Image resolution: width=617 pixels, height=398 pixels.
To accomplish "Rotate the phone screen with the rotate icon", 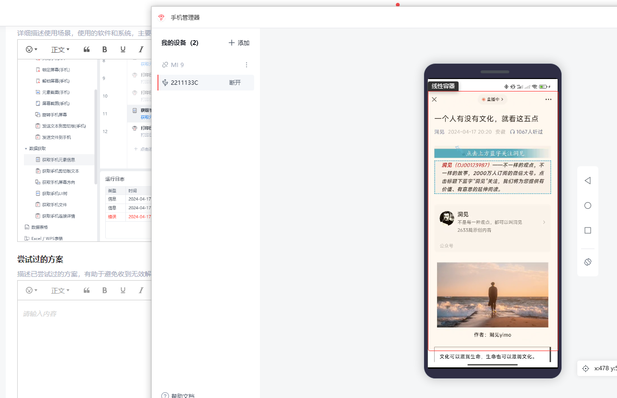I will click(588, 262).
